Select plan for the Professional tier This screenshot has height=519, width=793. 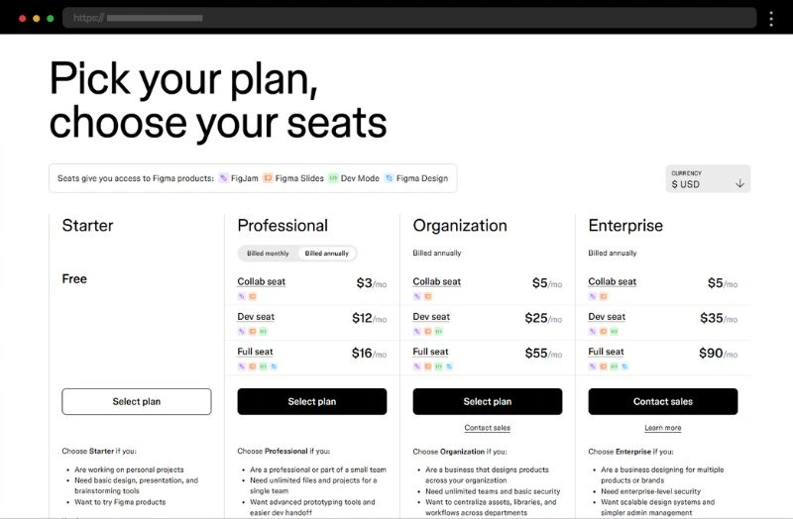click(x=312, y=402)
